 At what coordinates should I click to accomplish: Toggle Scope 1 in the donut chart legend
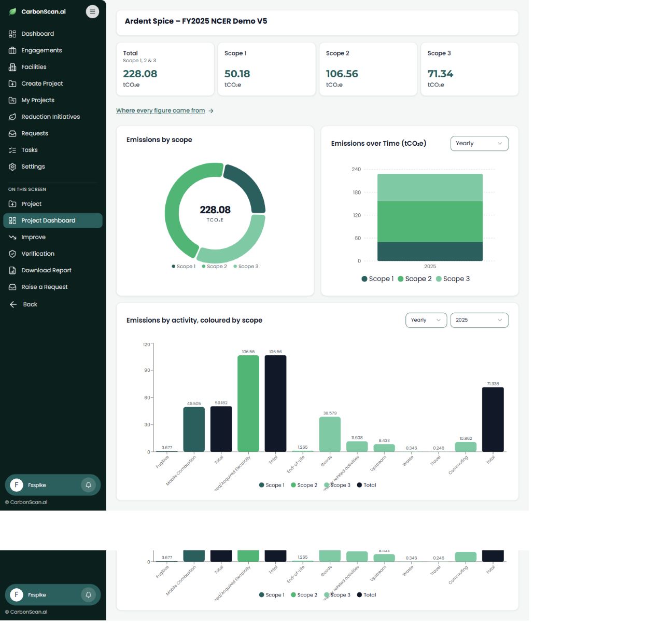point(184,267)
